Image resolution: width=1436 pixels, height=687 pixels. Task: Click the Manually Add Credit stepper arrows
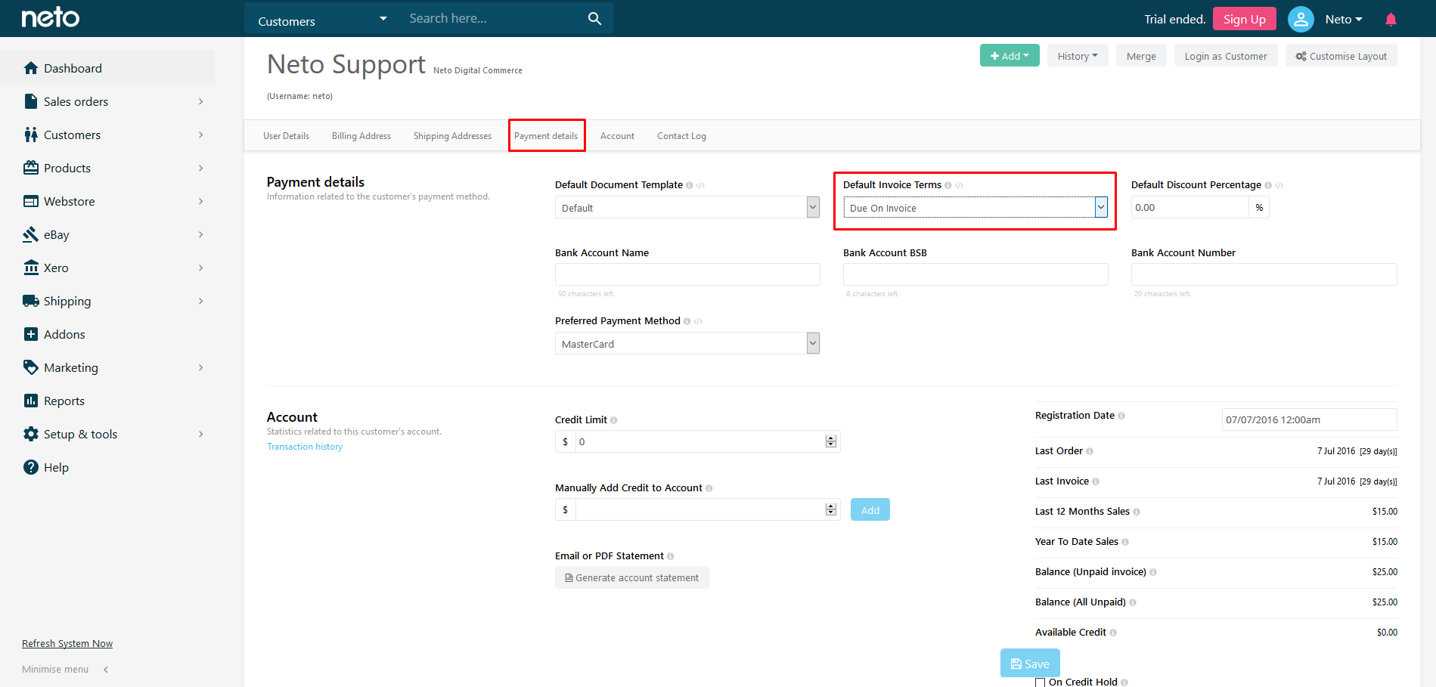[x=831, y=509]
